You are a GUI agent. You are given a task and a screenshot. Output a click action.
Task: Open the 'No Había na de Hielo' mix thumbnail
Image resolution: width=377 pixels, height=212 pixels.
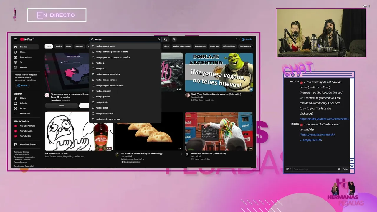(79, 131)
